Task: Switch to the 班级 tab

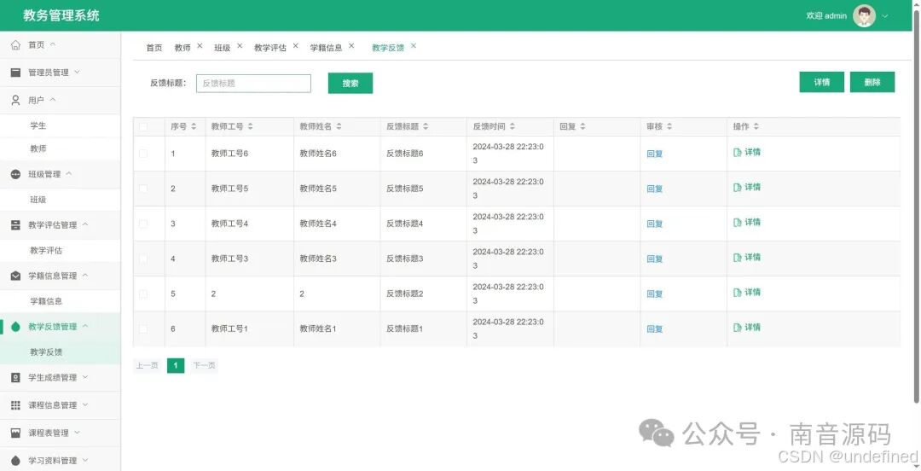Action: pos(223,48)
